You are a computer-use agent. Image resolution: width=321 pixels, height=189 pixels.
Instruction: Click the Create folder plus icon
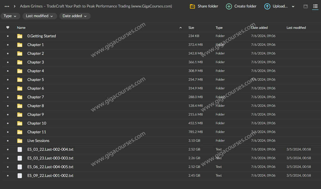click(x=229, y=6)
